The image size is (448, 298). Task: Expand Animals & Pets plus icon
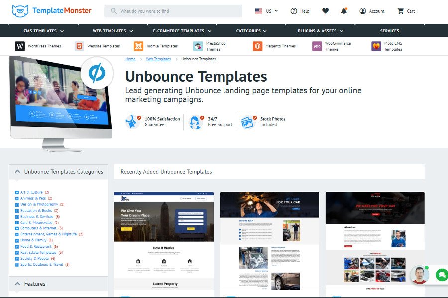coord(17,199)
